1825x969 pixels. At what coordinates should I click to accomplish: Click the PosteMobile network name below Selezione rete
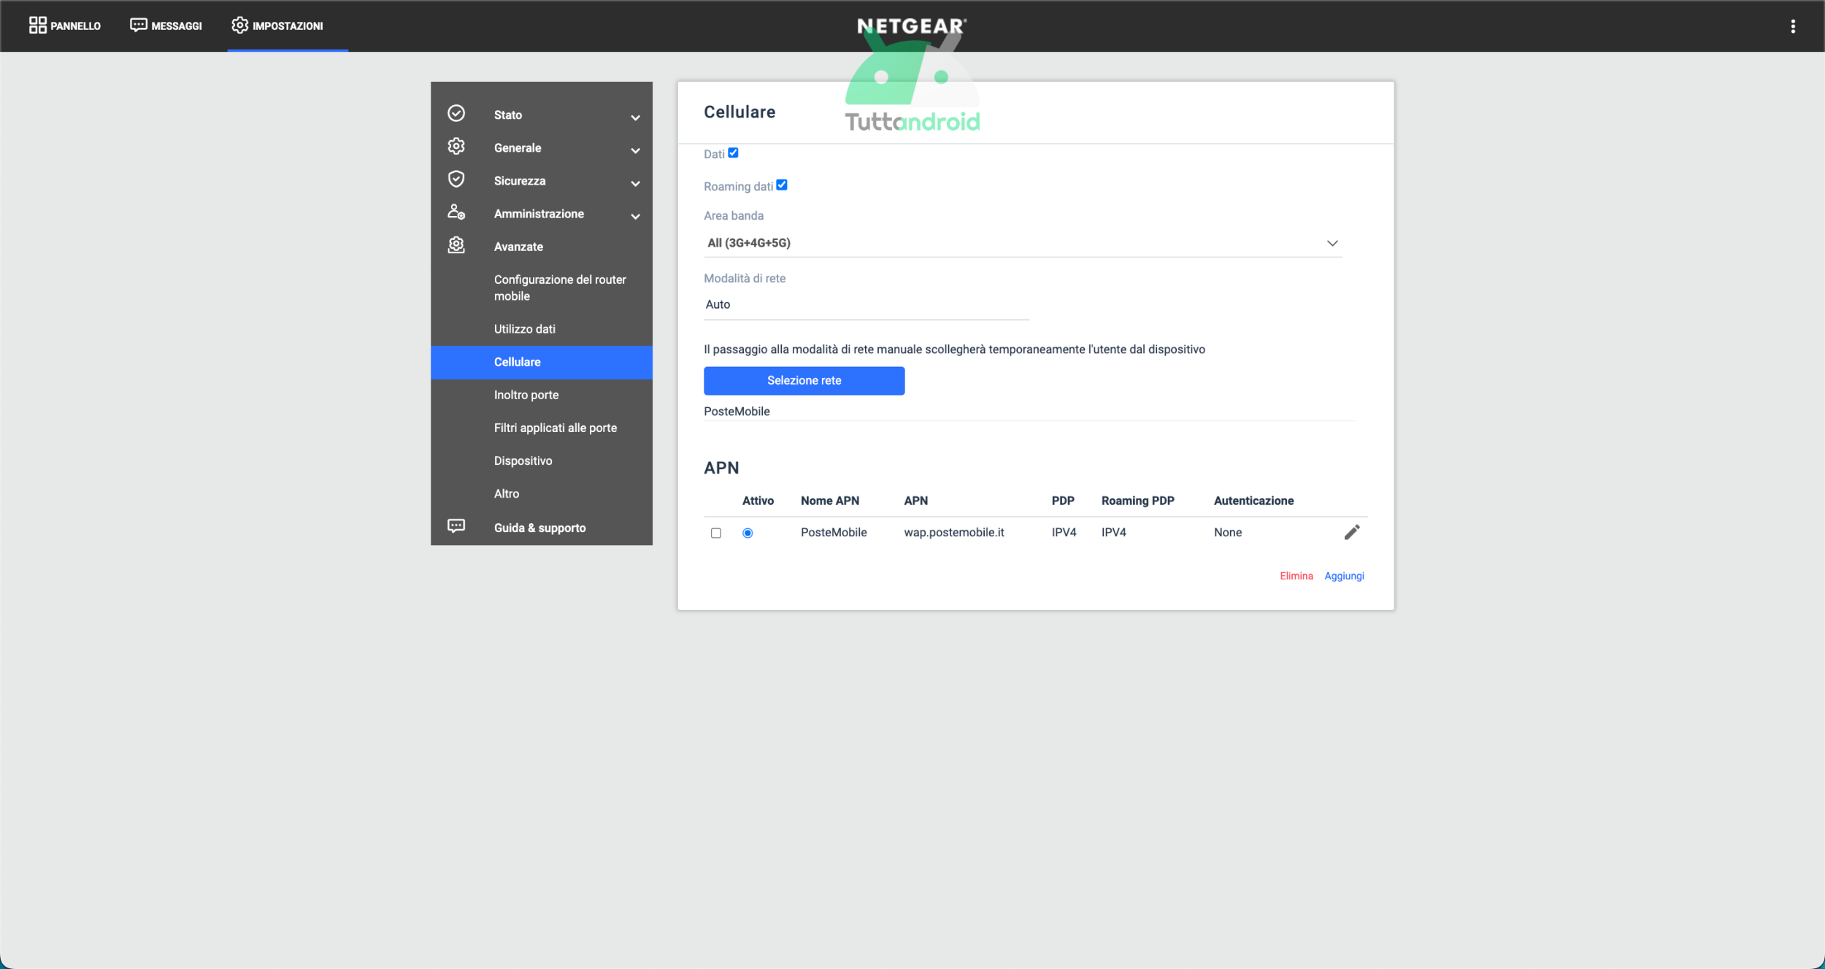pos(737,412)
